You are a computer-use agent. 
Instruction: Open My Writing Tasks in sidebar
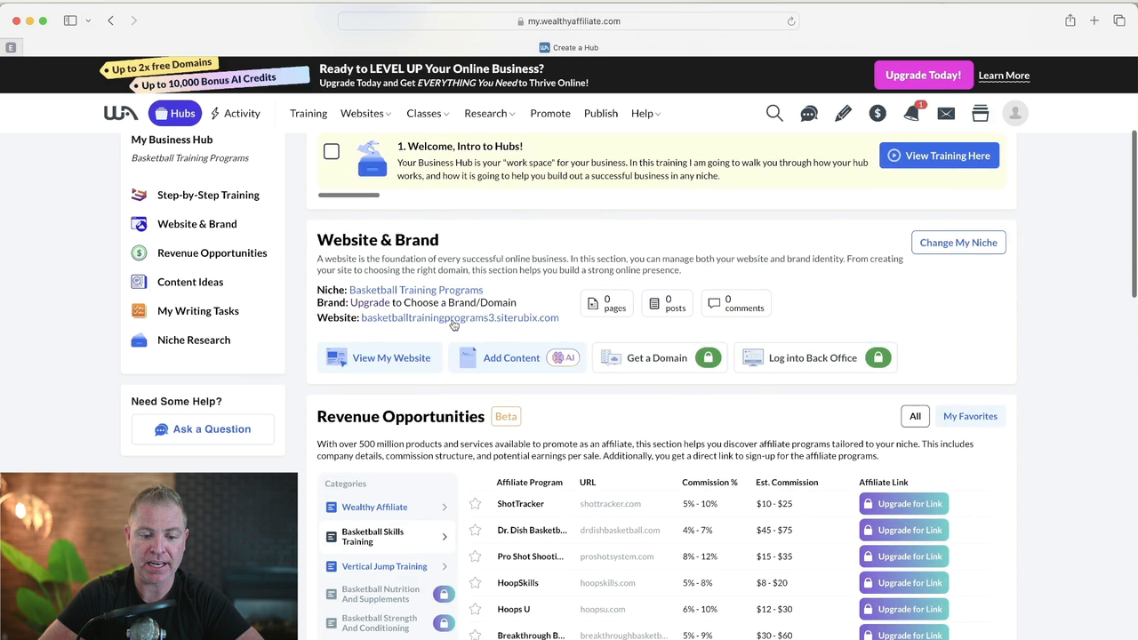click(197, 311)
